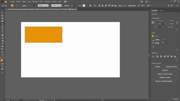180x101 pixels.
Task: Open workspace switcher dropdown
Action: pyautogui.click(x=66, y=2)
